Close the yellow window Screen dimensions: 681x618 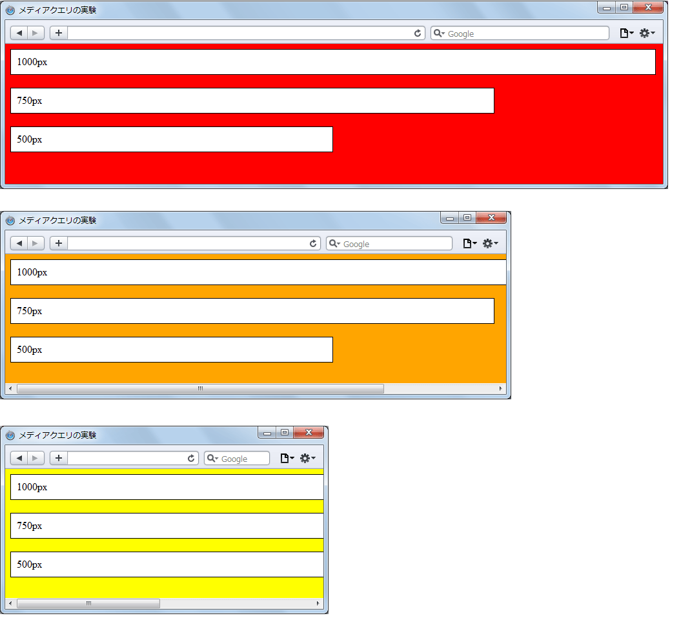coord(309,433)
